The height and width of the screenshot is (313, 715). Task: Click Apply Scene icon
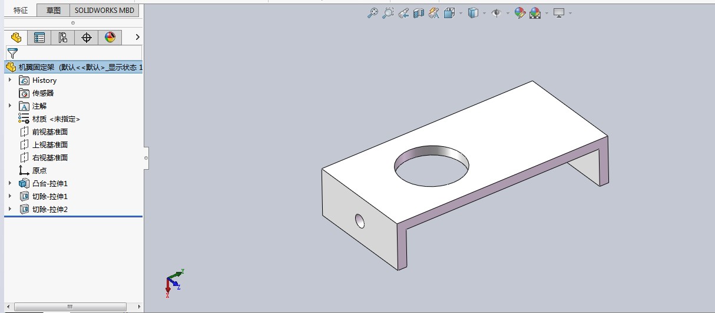[535, 12]
